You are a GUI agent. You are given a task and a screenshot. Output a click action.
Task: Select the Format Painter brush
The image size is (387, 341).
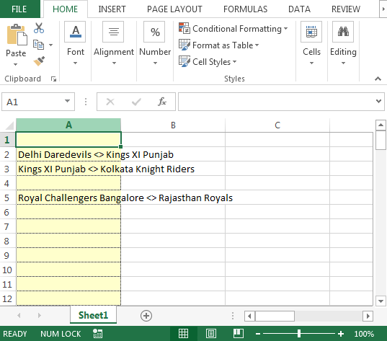(39, 61)
